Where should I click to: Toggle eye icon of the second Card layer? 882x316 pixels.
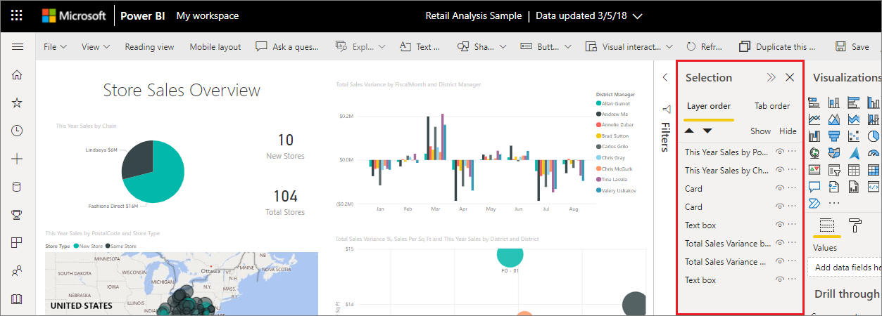coord(779,206)
